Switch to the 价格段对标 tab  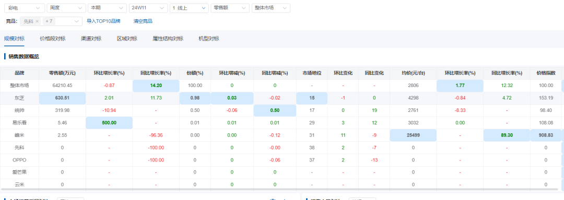(x=53, y=39)
